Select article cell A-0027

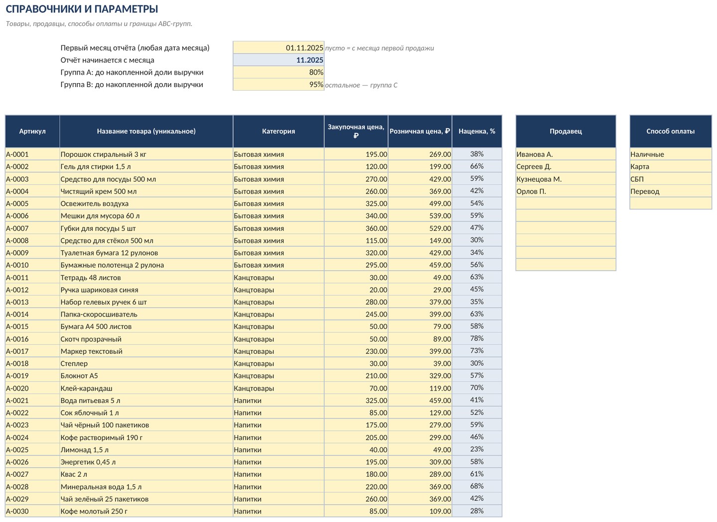click(x=32, y=474)
